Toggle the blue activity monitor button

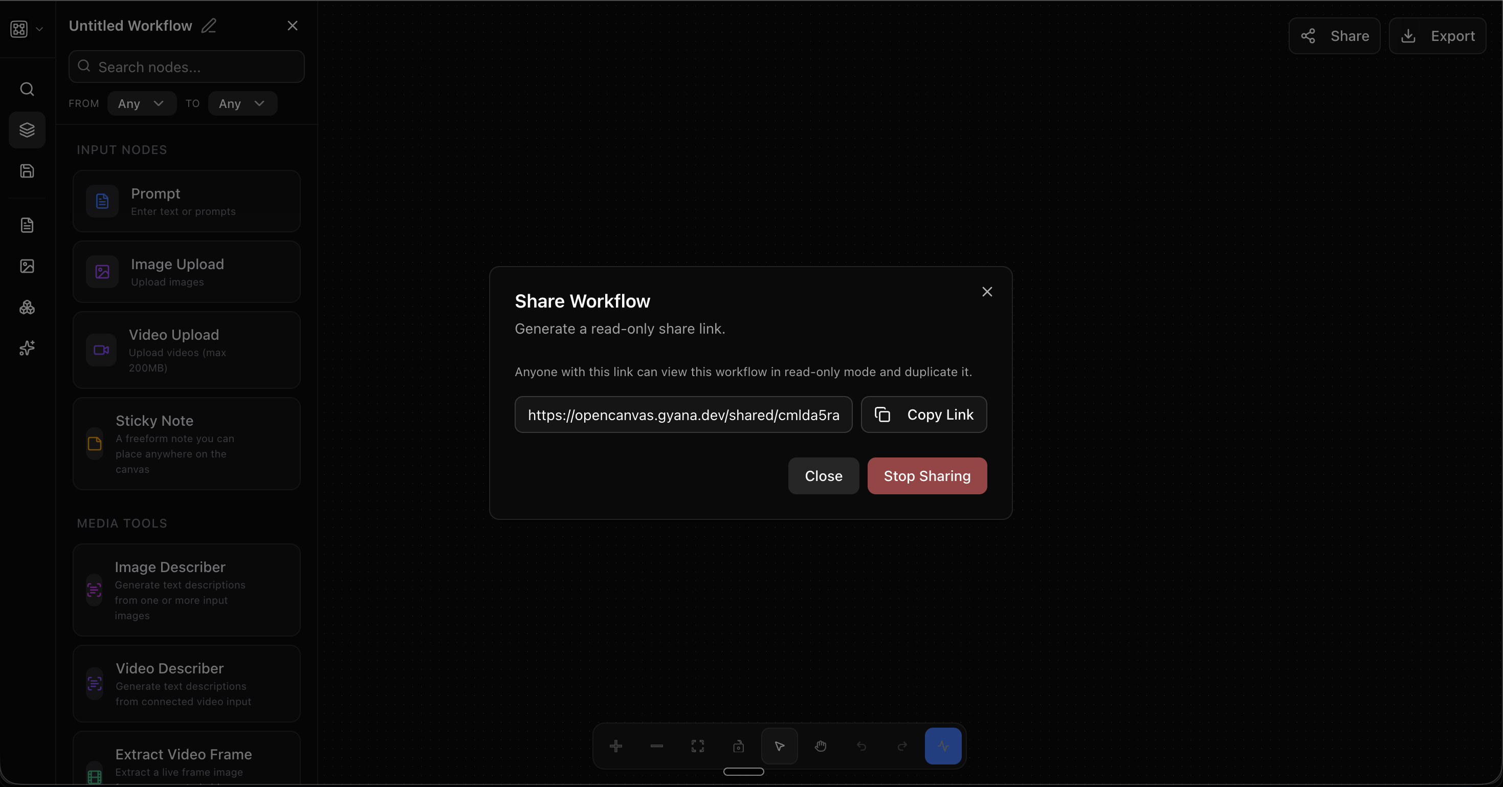pyautogui.click(x=943, y=746)
